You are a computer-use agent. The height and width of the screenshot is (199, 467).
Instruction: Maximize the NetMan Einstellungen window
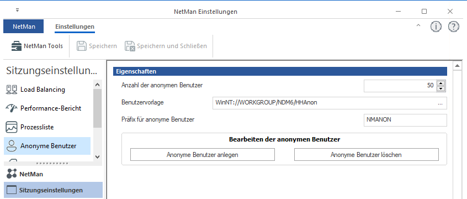tap(424, 12)
